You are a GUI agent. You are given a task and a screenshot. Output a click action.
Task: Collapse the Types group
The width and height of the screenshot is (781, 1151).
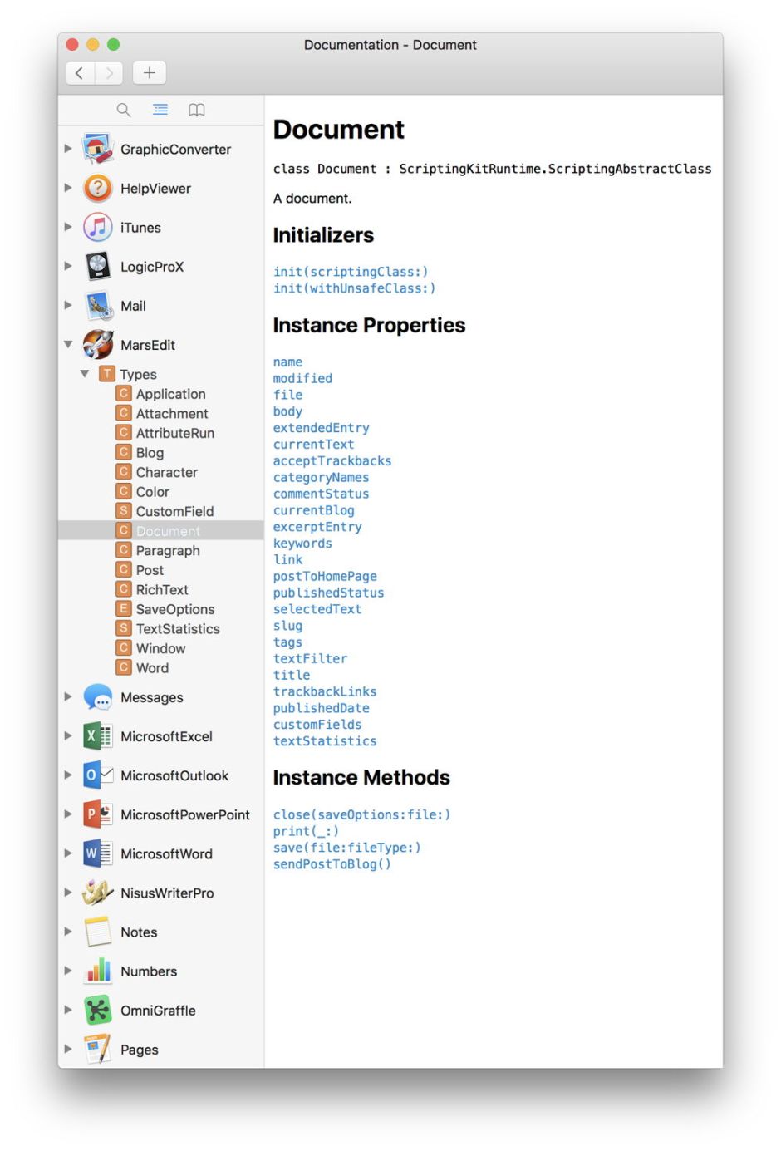(x=84, y=374)
